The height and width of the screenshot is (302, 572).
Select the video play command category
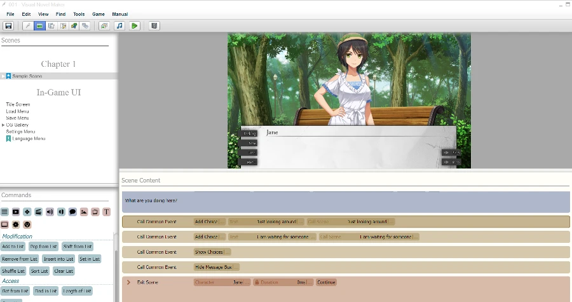click(16, 212)
